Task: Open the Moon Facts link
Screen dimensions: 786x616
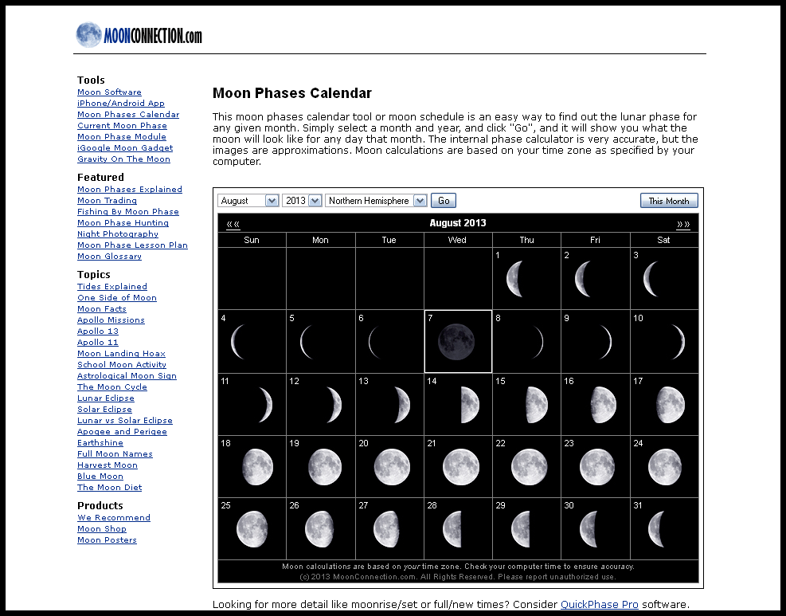Action: (102, 309)
